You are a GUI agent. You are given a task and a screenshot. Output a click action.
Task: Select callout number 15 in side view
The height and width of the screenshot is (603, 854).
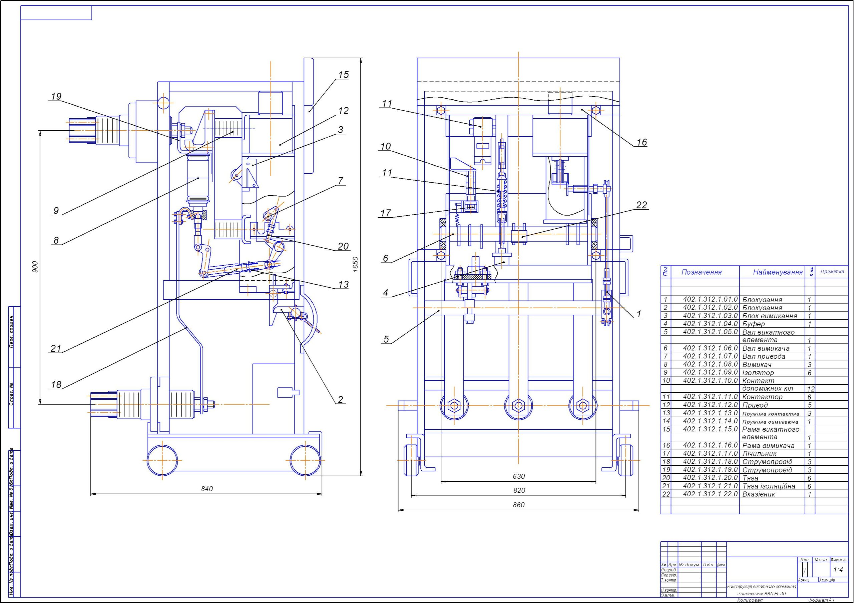(343, 75)
